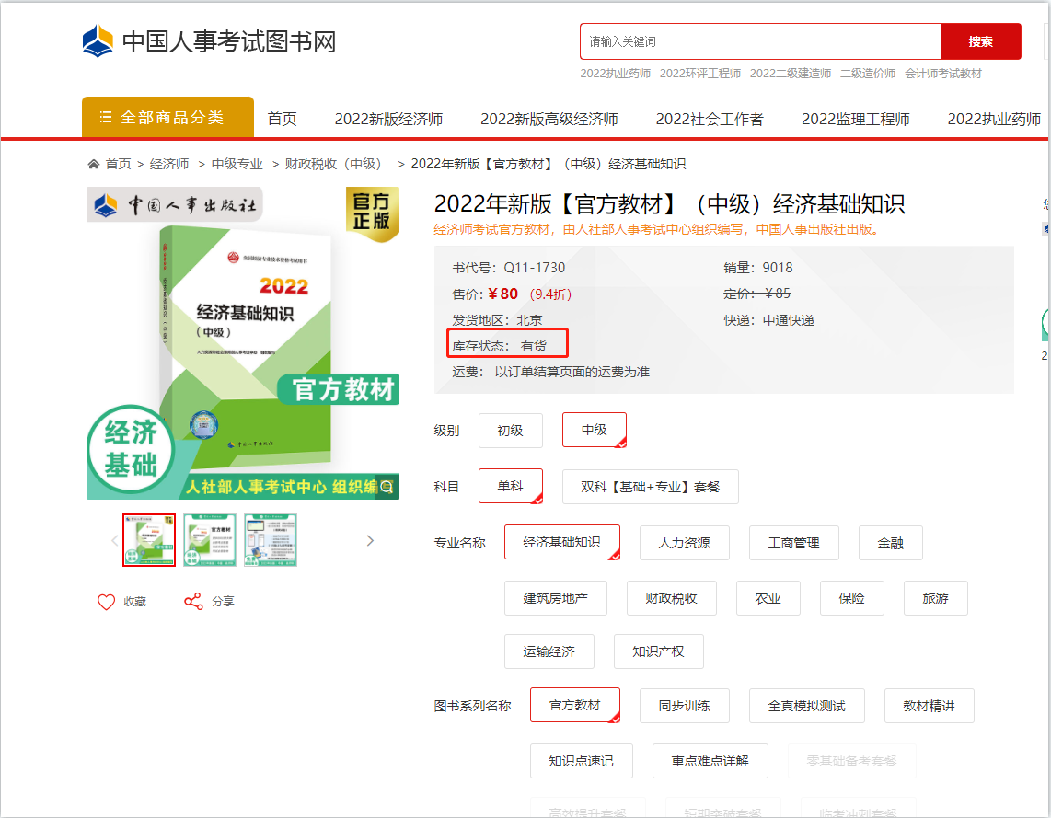Select the 金融 specialty option
1051x818 pixels.
click(x=890, y=543)
